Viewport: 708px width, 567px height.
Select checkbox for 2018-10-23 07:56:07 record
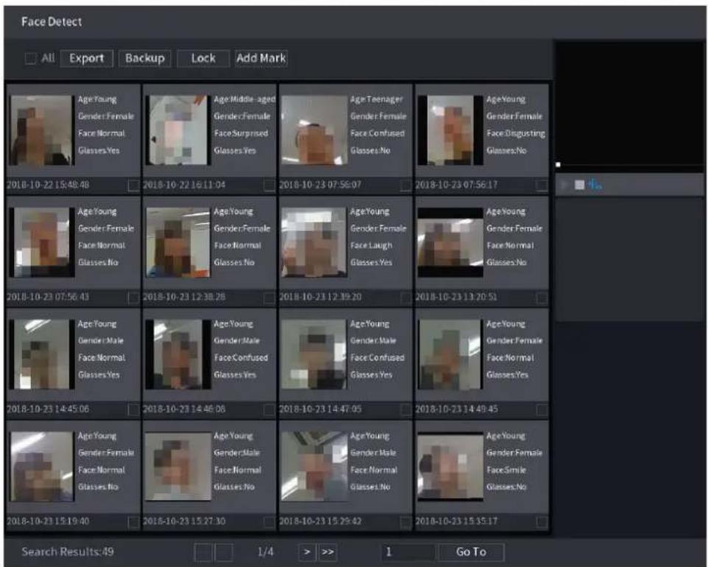pyautogui.click(x=406, y=186)
